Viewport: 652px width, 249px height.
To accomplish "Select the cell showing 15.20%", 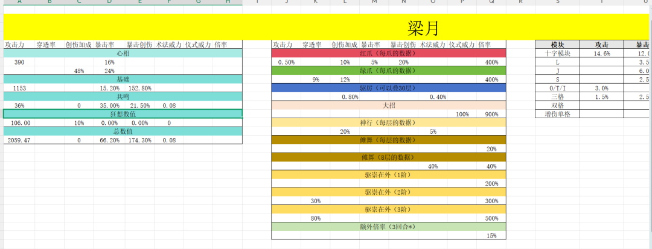I will coord(109,88).
